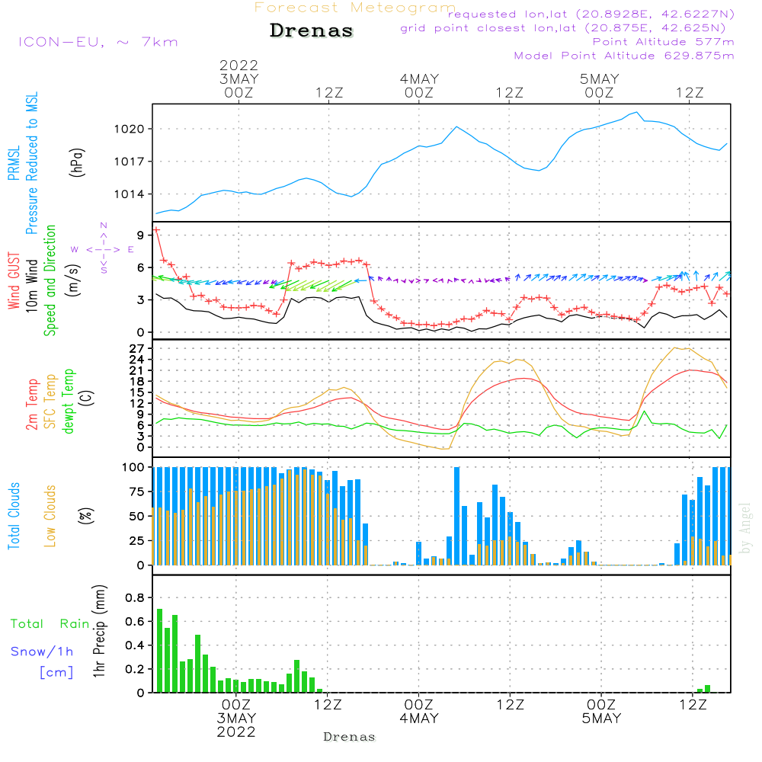
Task: Click the wind direction compass rose
Action: coord(104,249)
